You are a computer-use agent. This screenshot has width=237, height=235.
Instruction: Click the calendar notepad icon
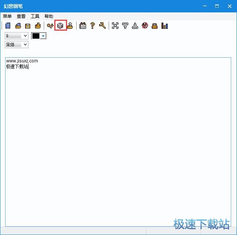coord(83,26)
